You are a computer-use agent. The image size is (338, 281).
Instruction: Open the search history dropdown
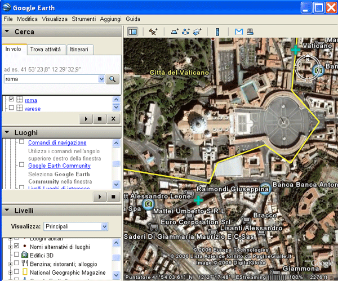101,79
